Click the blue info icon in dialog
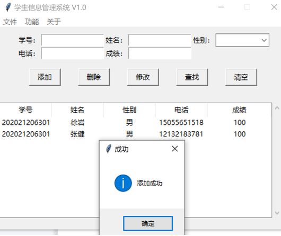The width and height of the screenshot is (281, 236). coord(123,183)
